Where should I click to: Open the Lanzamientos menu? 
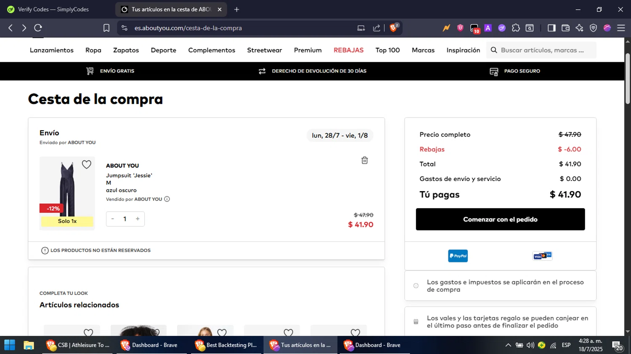coord(52,50)
